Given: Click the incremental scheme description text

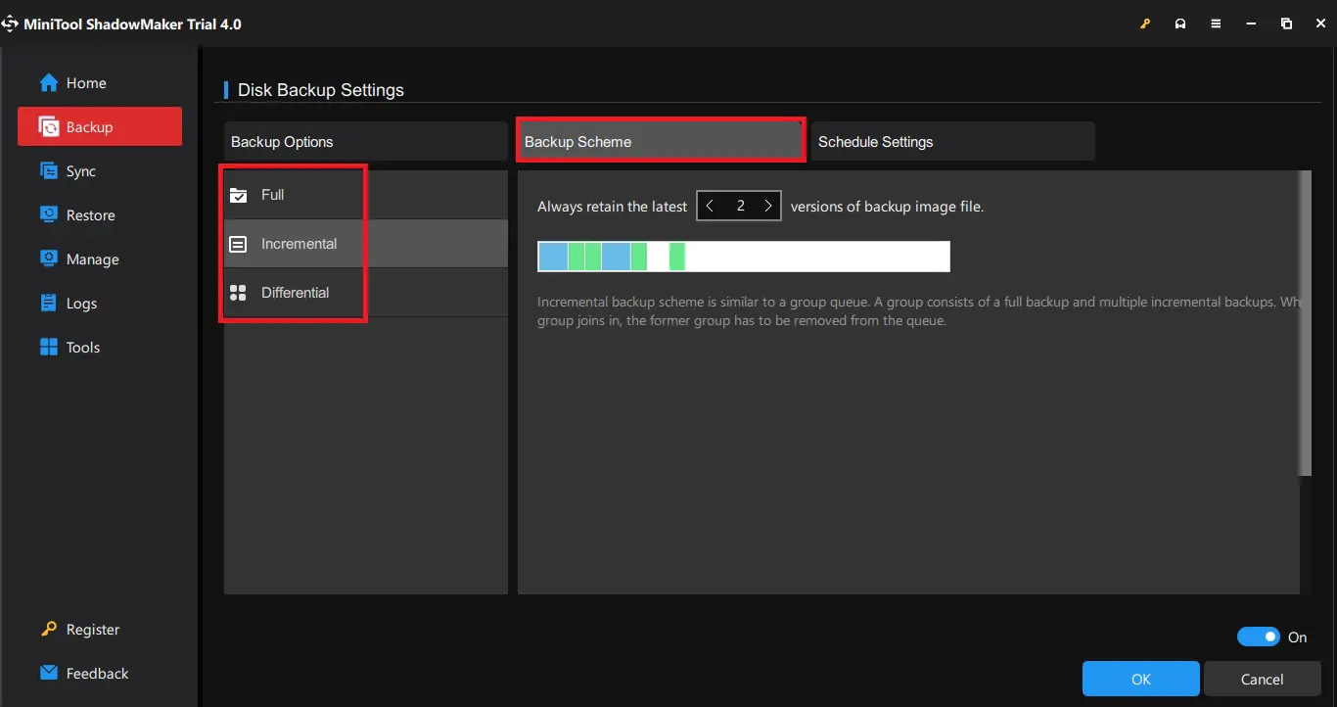Looking at the screenshot, I should coord(918,311).
